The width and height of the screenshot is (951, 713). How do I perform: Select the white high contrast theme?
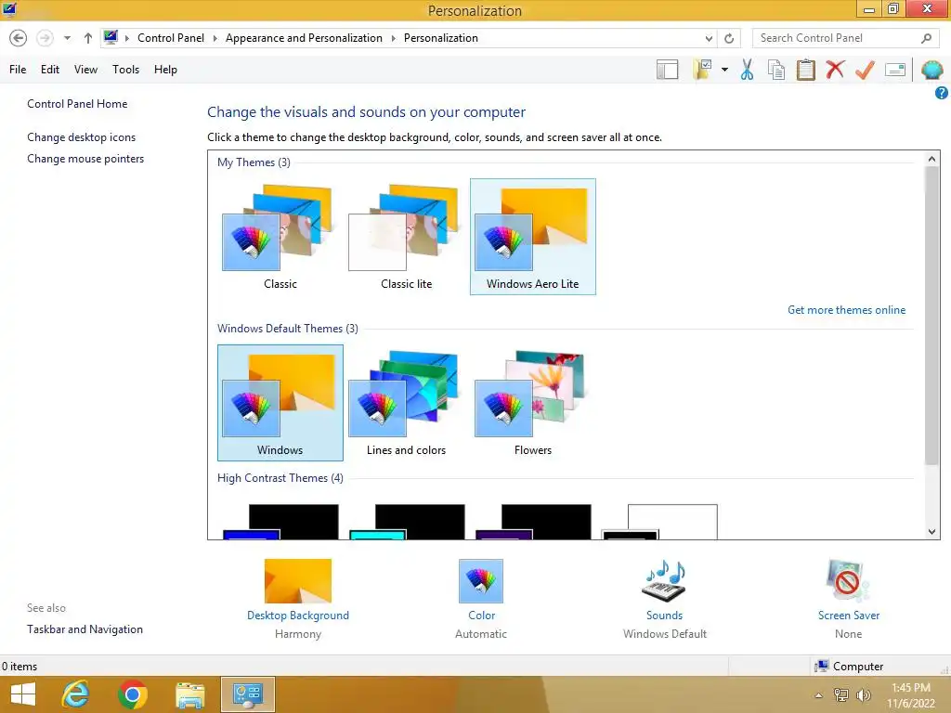(659, 522)
